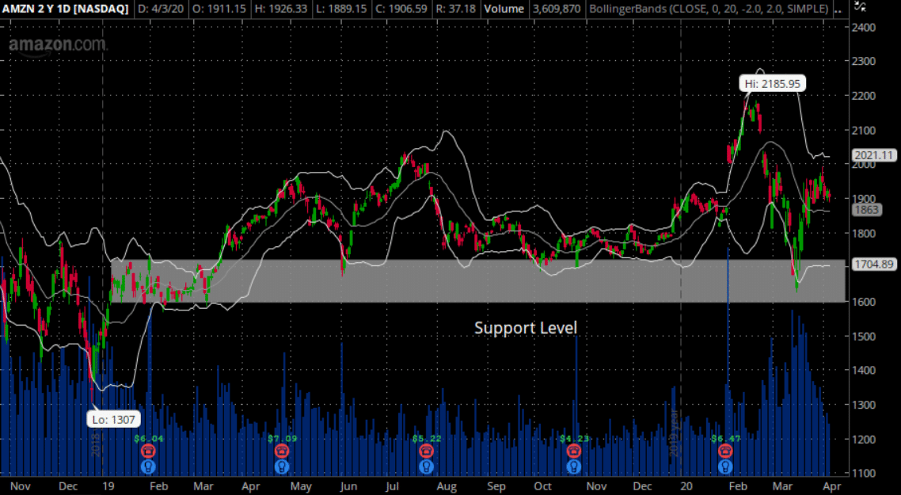Click the 19 year label on the time axis
Viewport: 901px width, 495px height.
tap(108, 486)
